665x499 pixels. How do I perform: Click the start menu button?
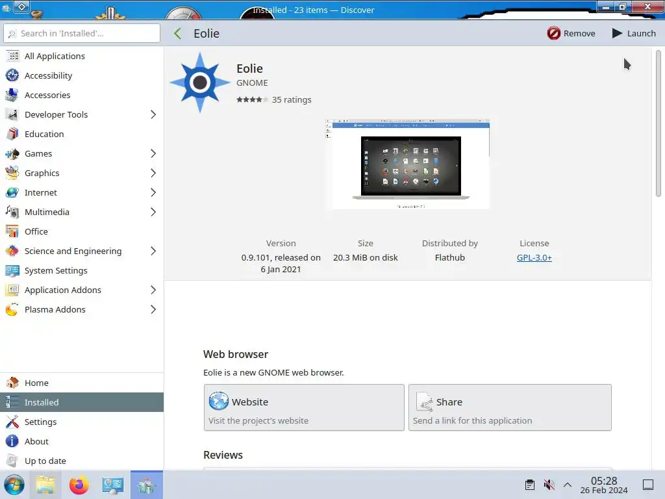[14, 485]
